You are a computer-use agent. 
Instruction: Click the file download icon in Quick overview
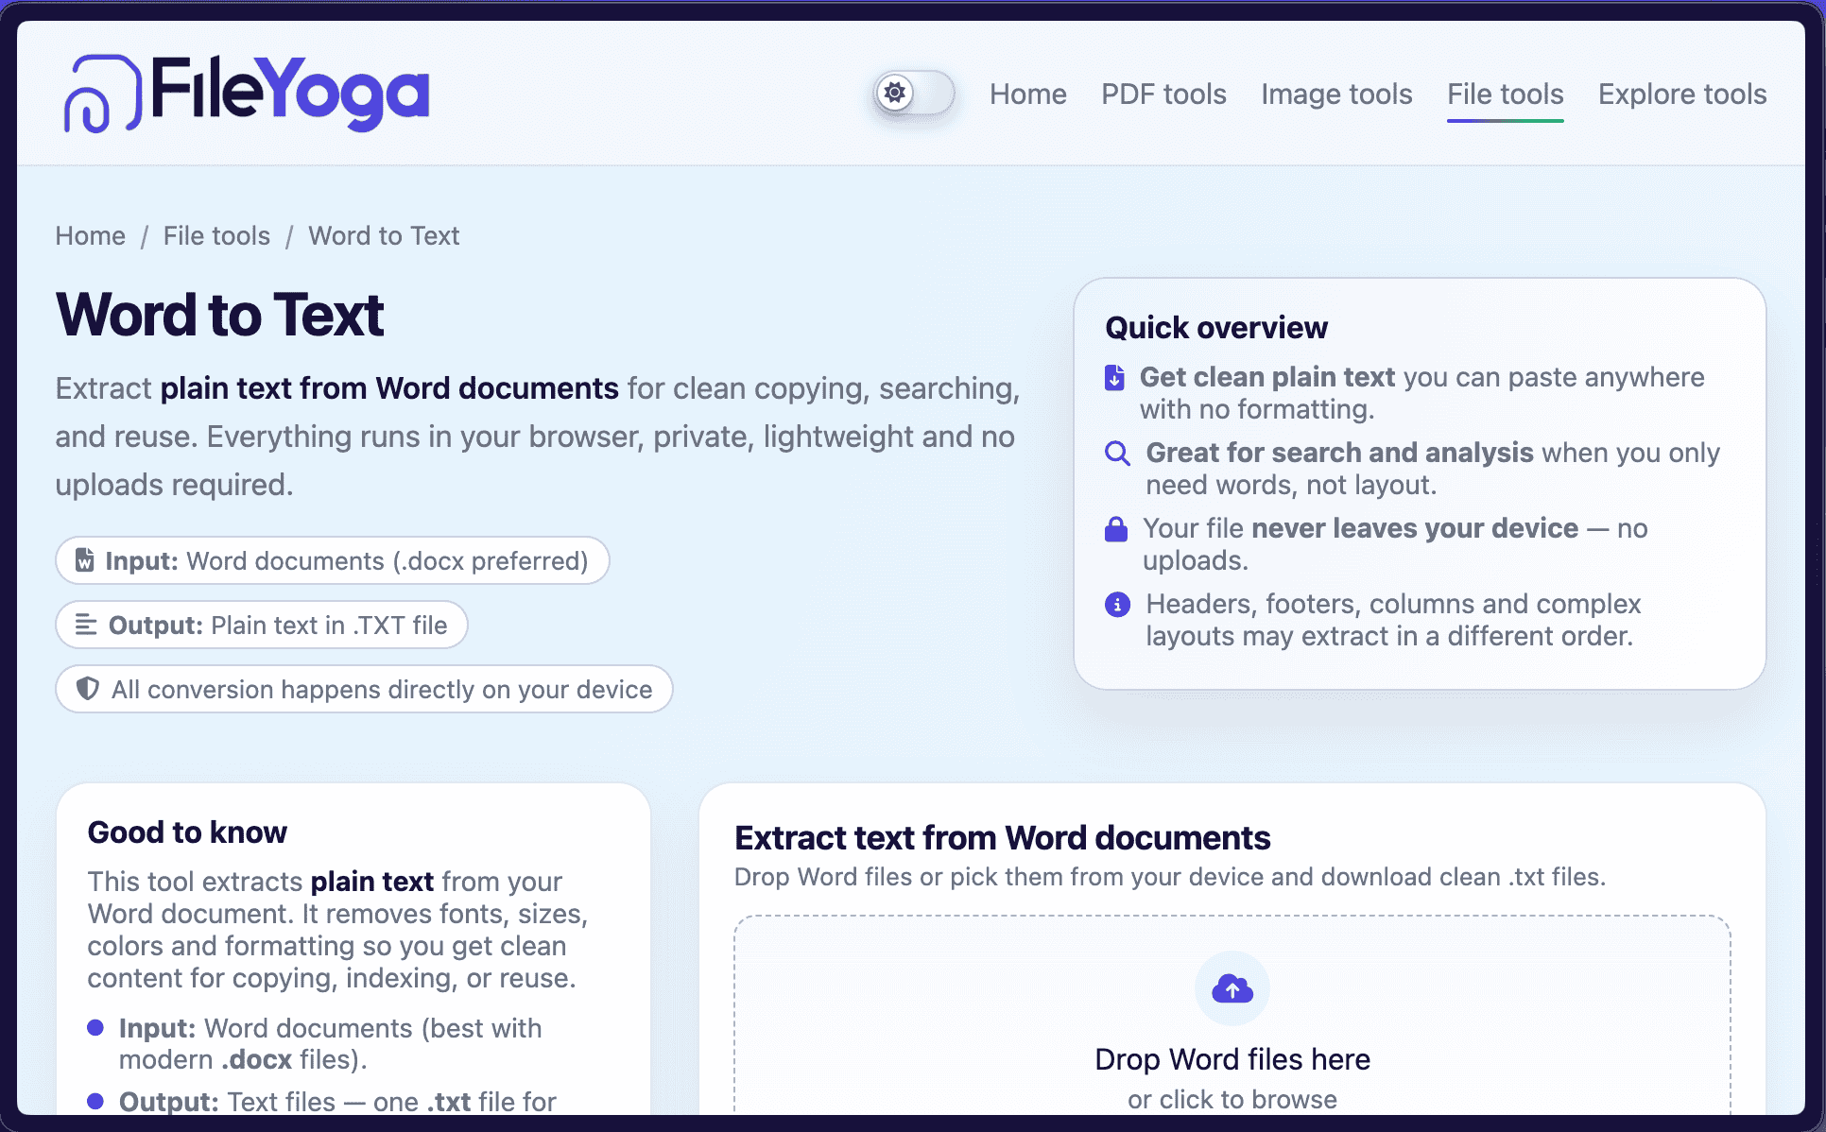[1115, 377]
